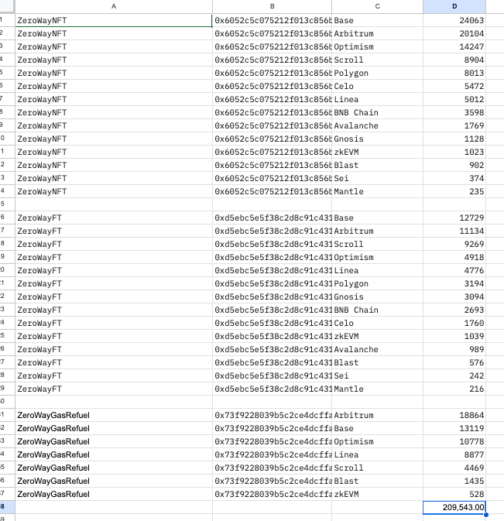The image size is (504, 521).
Task: Select value 18864 in column D
Action: [454, 416]
